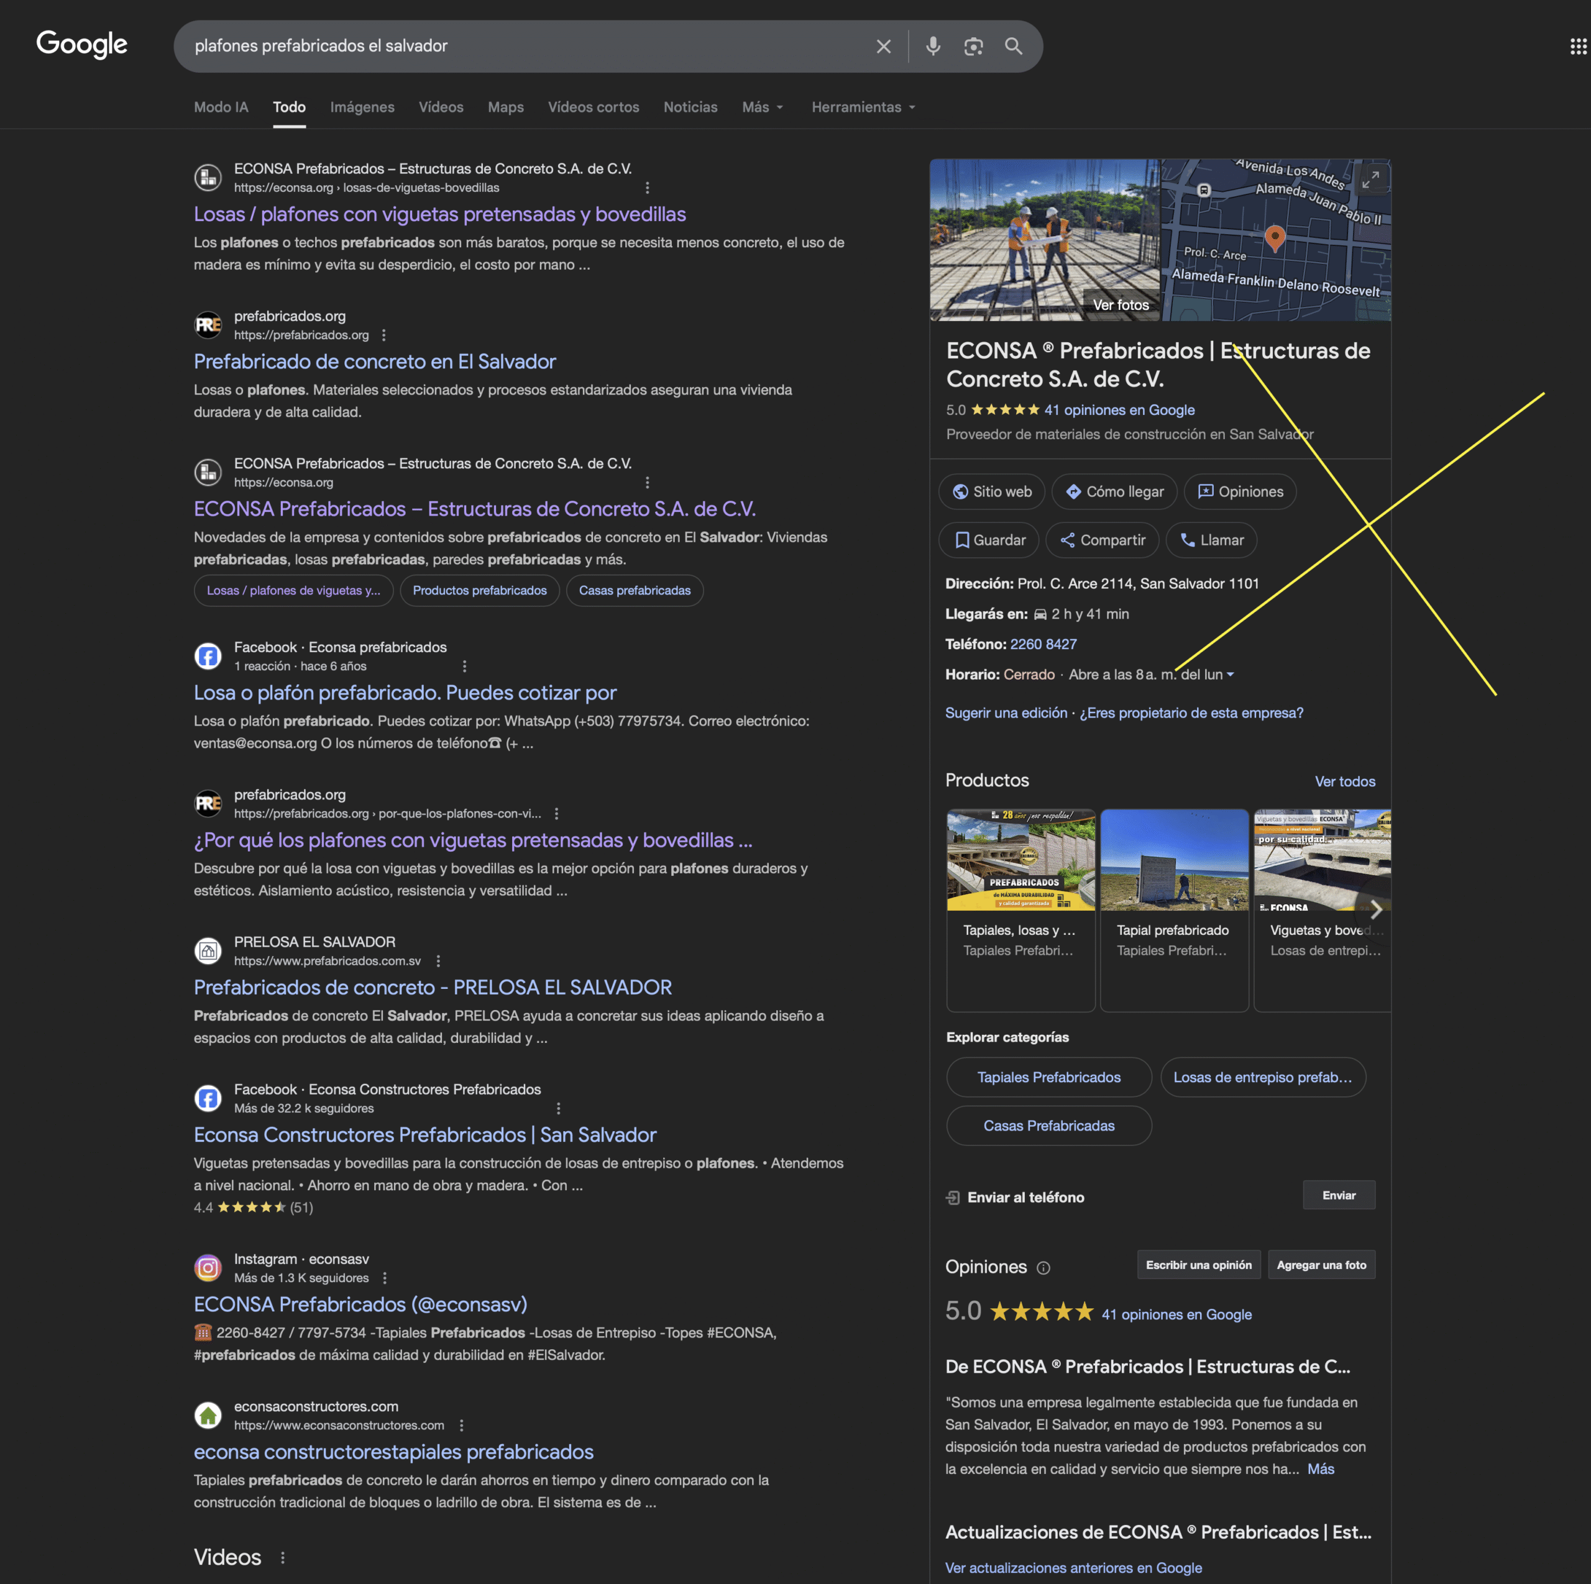Open Losas / plafones con viguetas pretensadas result
This screenshot has height=1584, width=1591.
[x=440, y=214]
